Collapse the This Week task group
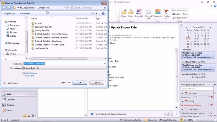Viewport: 217px width, 122px height. point(183,109)
